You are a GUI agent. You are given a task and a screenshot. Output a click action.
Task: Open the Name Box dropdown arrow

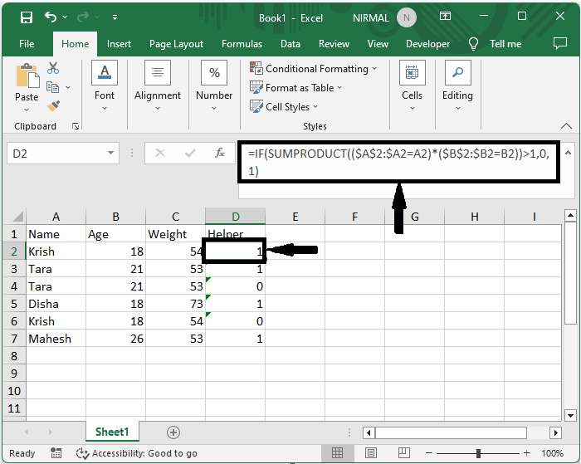tap(112, 154)
